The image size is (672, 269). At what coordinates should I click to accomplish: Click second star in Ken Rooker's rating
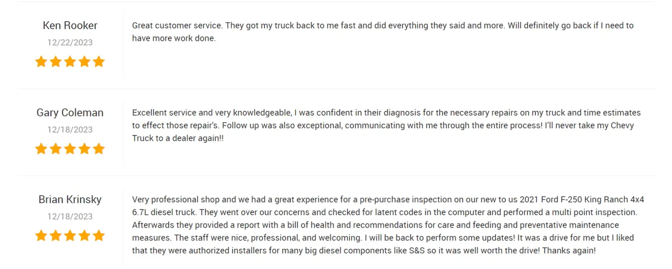[55, 62]
